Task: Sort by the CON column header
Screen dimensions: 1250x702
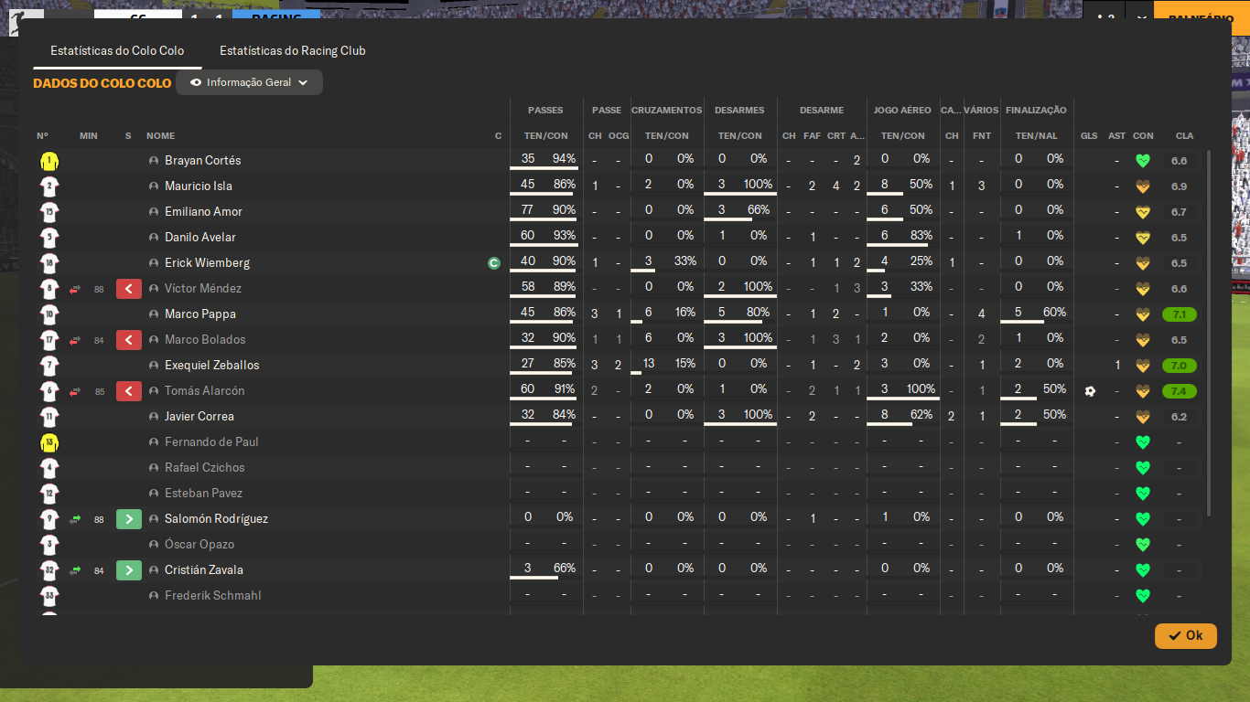Action: [1143, 136]
